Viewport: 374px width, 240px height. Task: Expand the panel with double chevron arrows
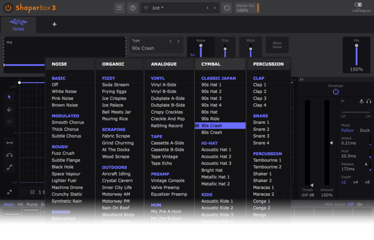click(302, 80)
